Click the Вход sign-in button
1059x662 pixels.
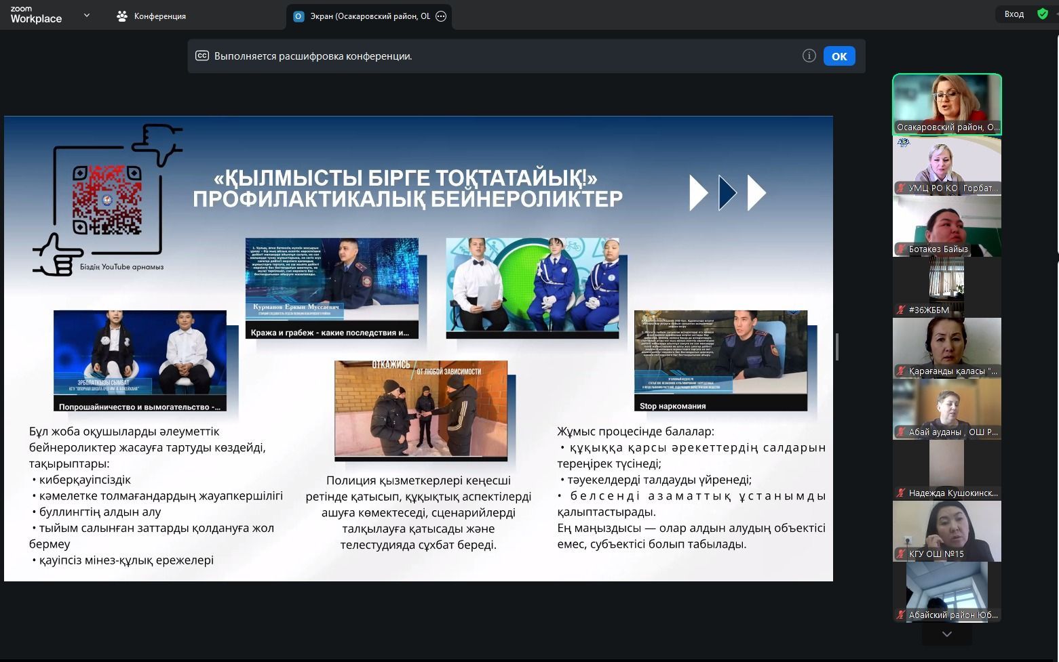(x=1014, y=14)
